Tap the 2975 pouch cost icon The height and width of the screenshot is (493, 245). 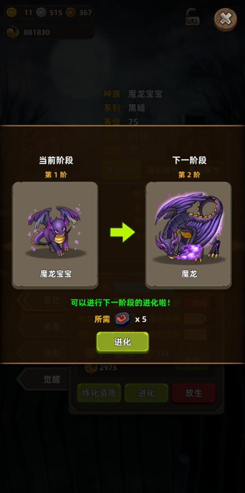[91, 368]
